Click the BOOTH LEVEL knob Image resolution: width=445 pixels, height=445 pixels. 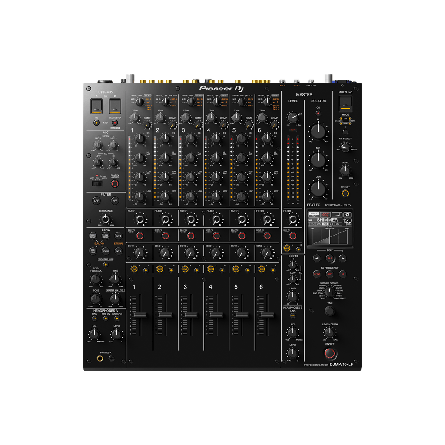pyautogui.click(x=292, y=297)
